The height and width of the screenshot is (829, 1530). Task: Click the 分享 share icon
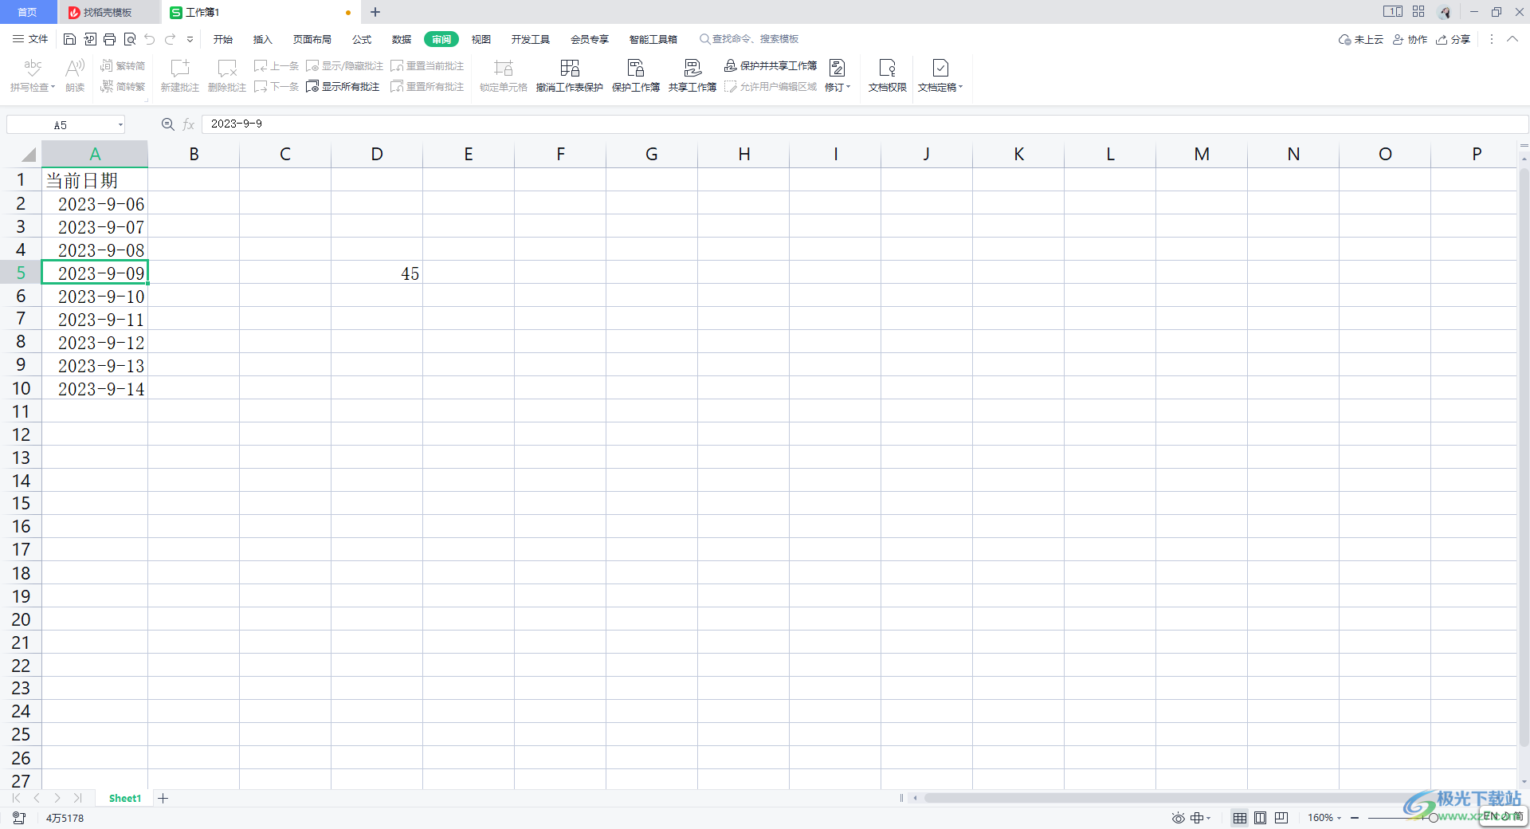tap(1453, 39)
